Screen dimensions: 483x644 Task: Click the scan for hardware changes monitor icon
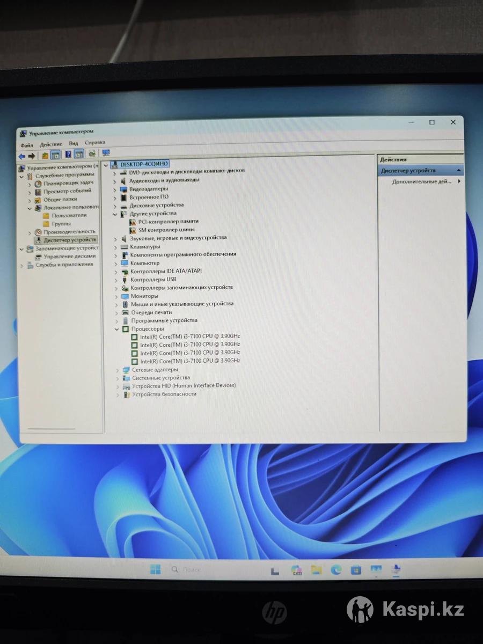106,153
